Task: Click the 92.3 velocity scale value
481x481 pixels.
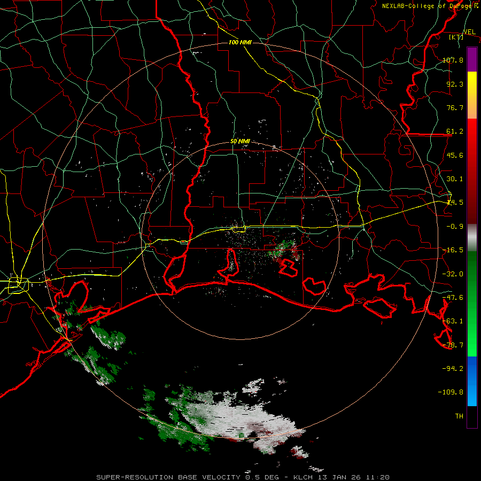Action: (x=455, y=84)
